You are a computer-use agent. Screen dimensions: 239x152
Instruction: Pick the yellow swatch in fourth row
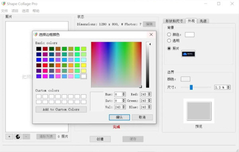[x=84, y=65]
